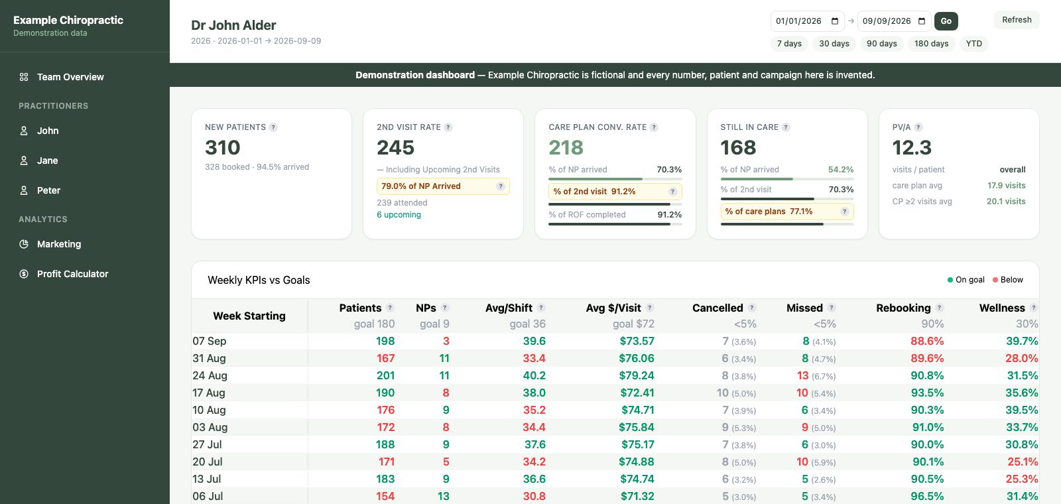
Task: Click help icon on % of care plans 77.1%
Action: tap(844, 212)
